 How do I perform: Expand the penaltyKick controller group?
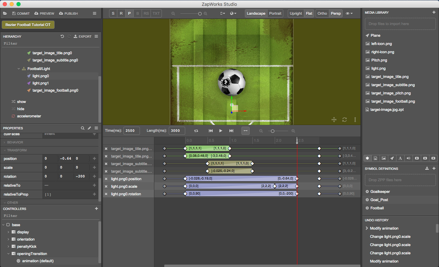click(8, 246)
